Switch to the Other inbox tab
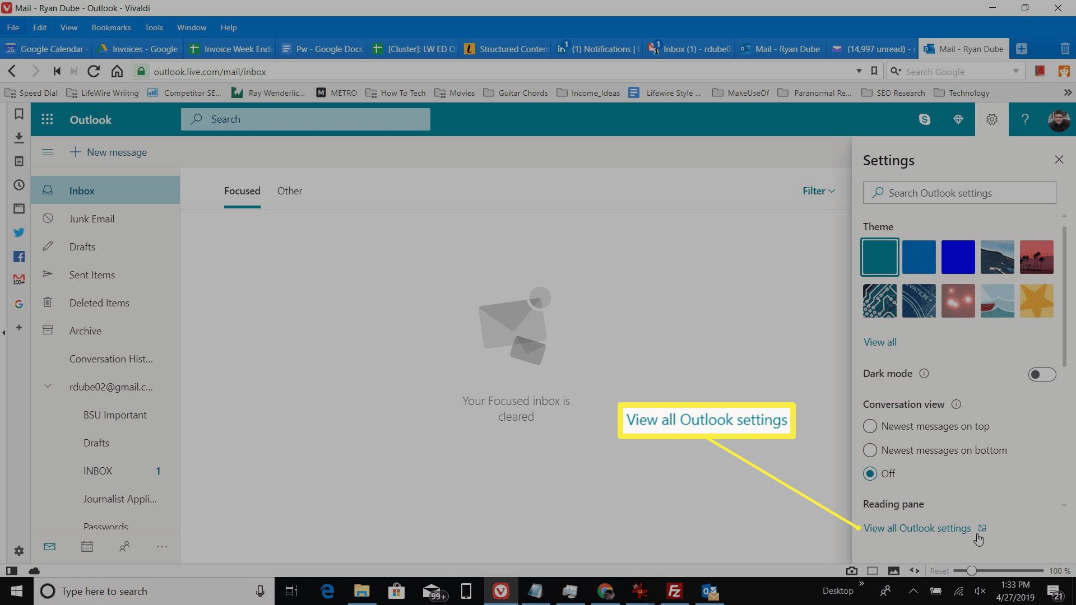This screenshot has height=605, width=1076. (x=290, y=190)
